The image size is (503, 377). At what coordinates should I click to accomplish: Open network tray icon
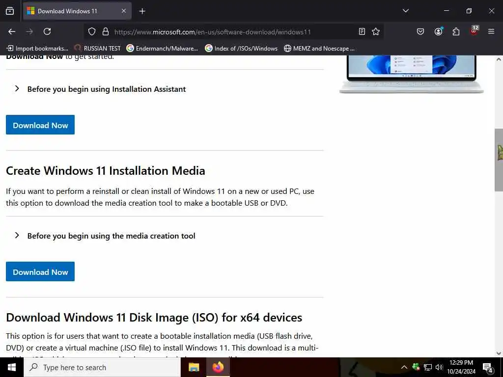click(x=428, y=367)
